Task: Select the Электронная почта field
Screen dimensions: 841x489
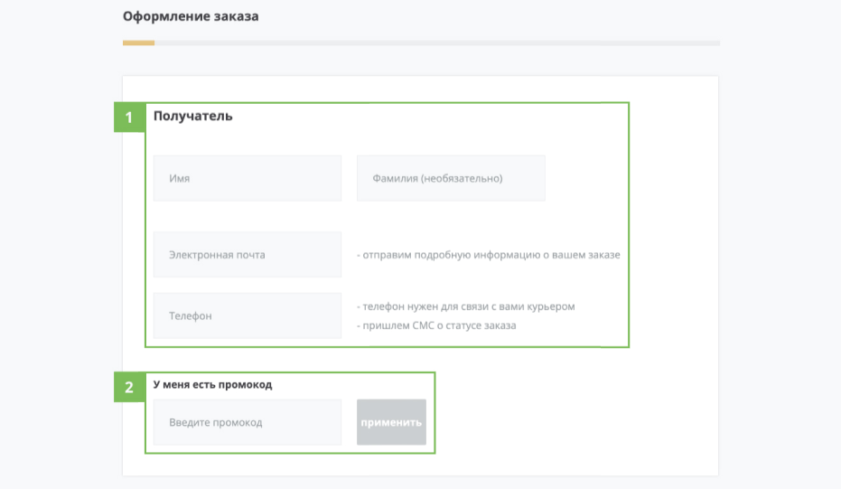Action: [x=247, y=255]
